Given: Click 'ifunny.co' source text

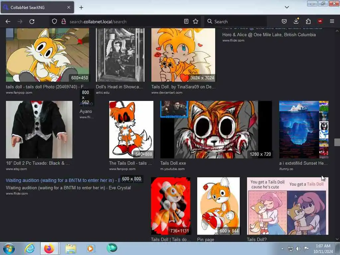Looking at the screenshot, I should tap(286, 169).
